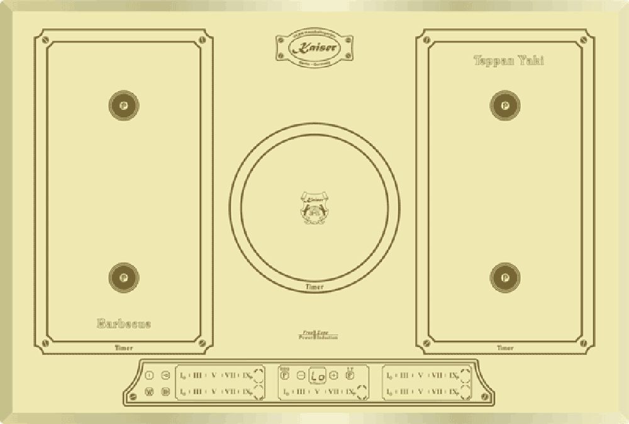Set the upper-left slider to IX boost
Image resolution: width=629 pixels, height=424 pixels.
click(x=247, y=376)
